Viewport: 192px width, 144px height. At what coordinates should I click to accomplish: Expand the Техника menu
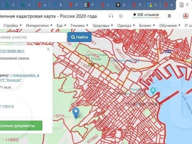[79, 25]
